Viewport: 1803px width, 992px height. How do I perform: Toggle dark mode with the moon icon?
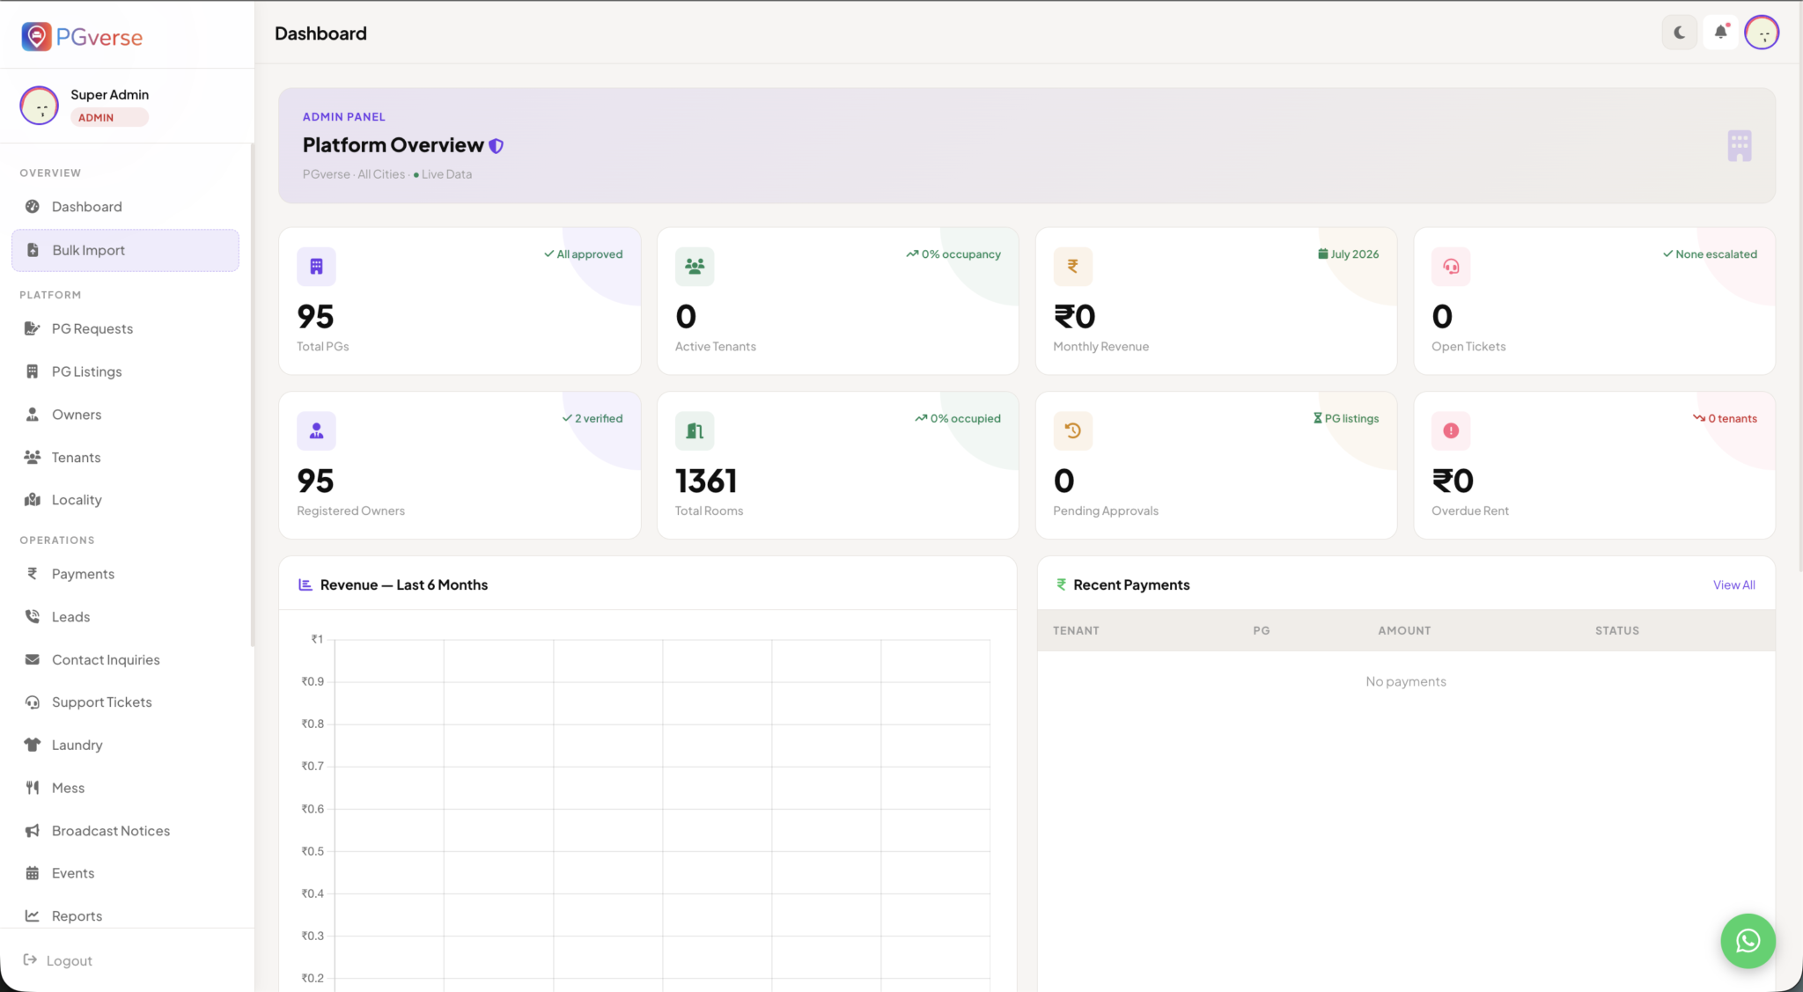point(1679,33)
